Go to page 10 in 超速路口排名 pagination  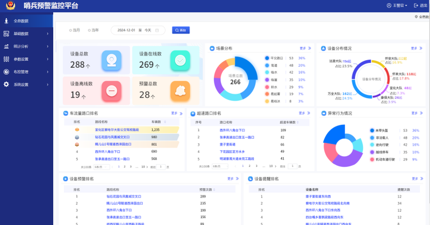point(271,166)
